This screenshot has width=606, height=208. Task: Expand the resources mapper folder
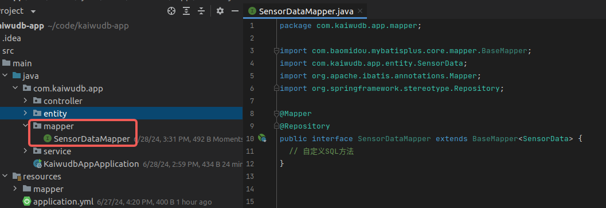click(15, 189)
